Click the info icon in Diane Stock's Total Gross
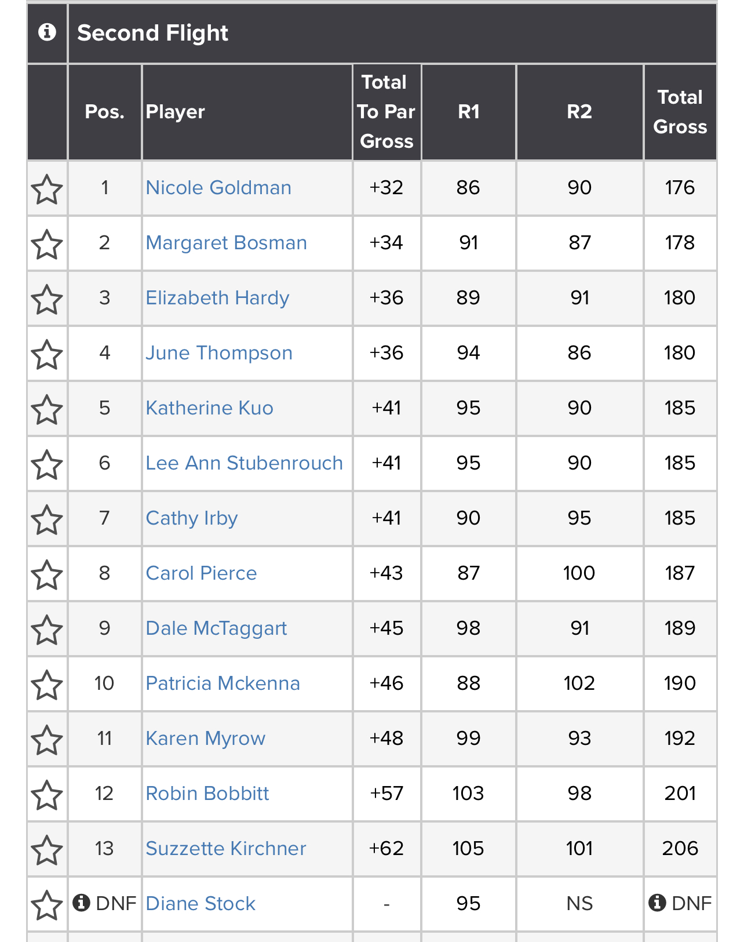This screenshot has height=942, width=744. click(657, 903)
